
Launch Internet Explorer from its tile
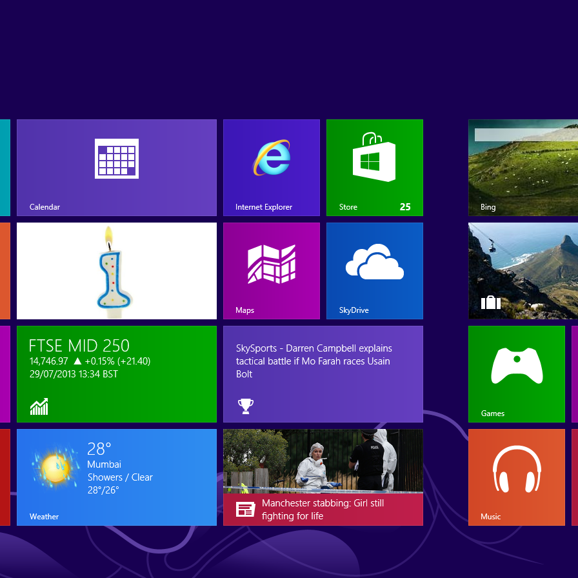pos(271,168)
